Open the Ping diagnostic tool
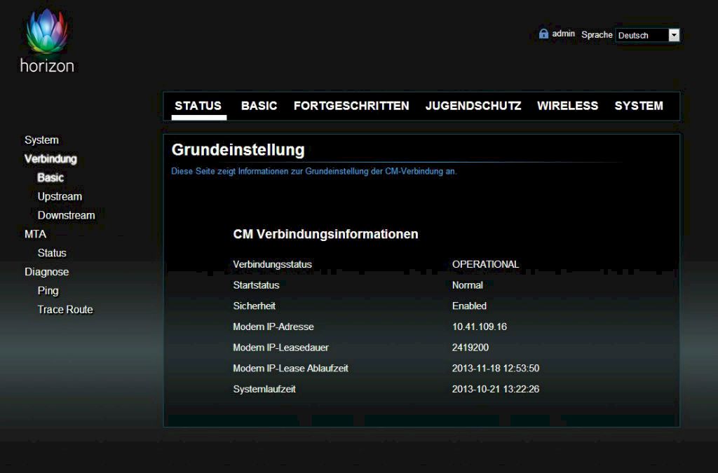Screen dimensions: 718x473 coord(48,291)
